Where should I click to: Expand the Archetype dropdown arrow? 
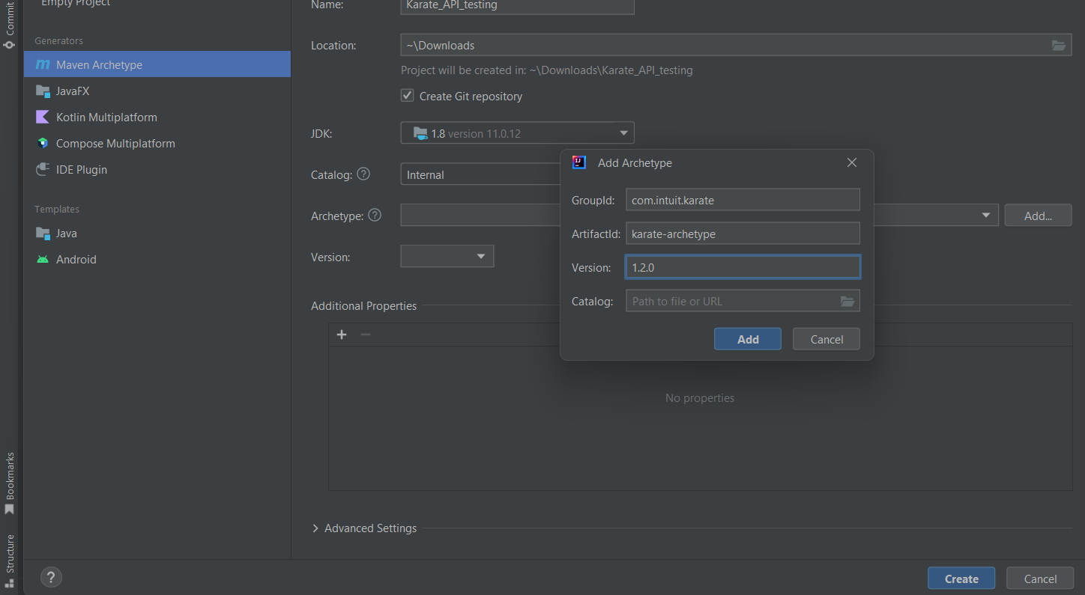(985, 216)
